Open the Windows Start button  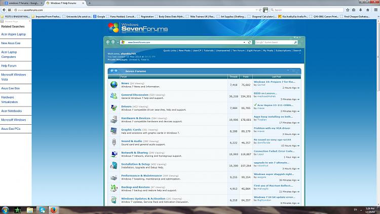point(5,210)
